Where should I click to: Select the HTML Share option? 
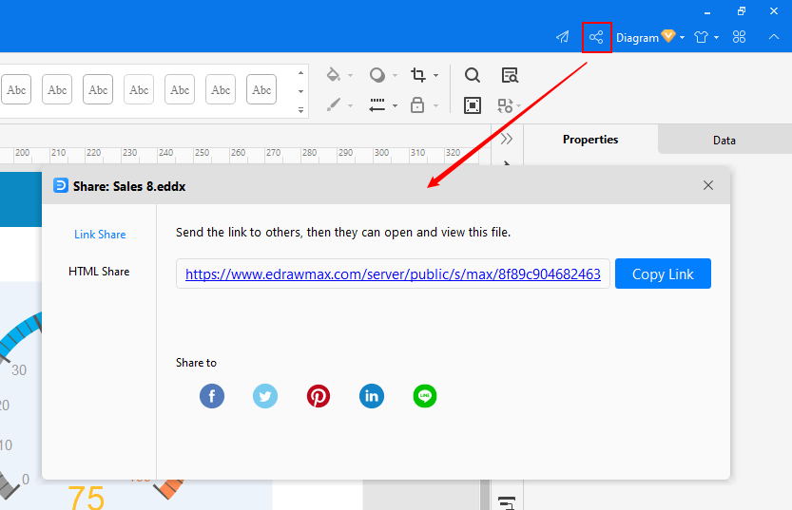(99, 272)
